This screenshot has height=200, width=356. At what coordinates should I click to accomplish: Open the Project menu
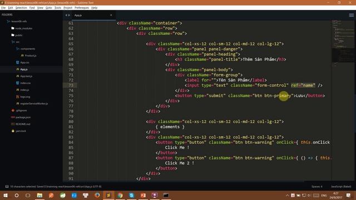pos(68,8)
